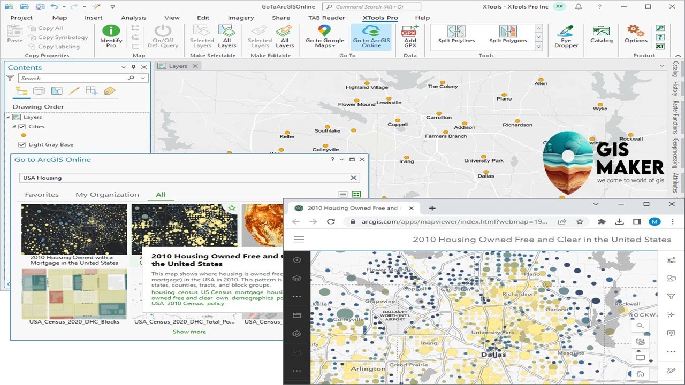Toggle the Cities layer visibility checkbox

point(22,127)
